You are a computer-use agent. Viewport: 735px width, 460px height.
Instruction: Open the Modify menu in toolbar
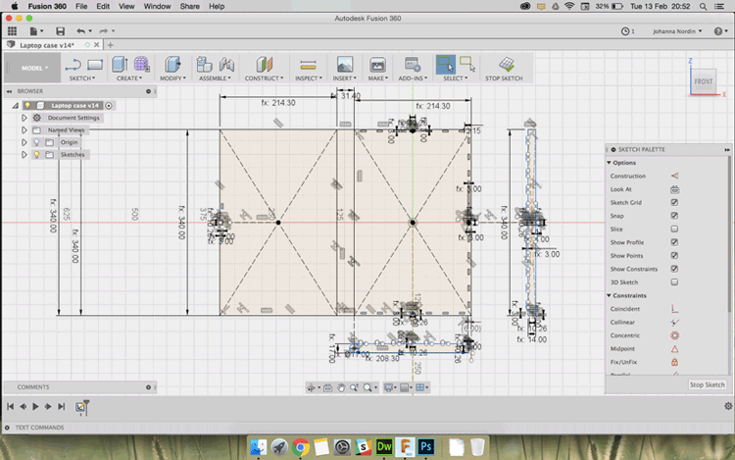tap(171, 77)
